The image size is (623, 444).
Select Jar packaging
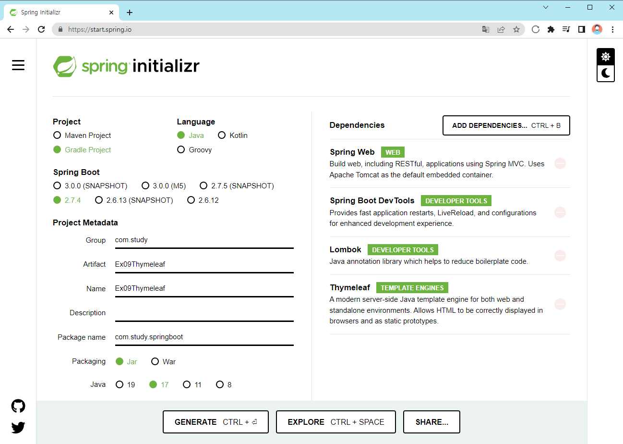pyautogui.click(x=127, y=361)
